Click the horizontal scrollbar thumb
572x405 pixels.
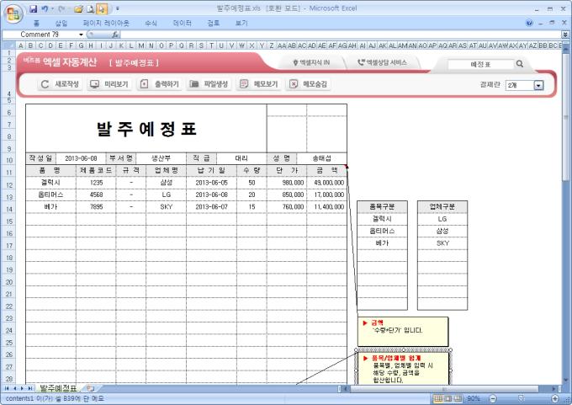[444, 388]
